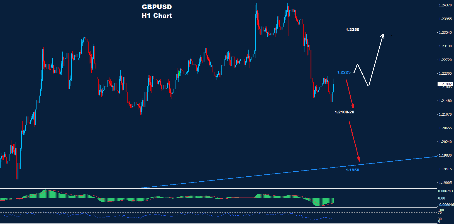Click the 1.24370 price axis label
This screenshot has height=224, width=454.
pyautogui.click(x=445, y=5)
